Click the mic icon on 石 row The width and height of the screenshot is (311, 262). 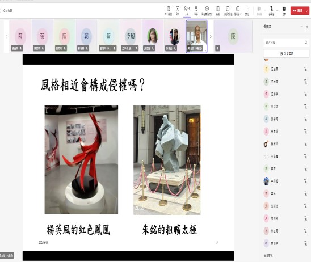point(305,69)
